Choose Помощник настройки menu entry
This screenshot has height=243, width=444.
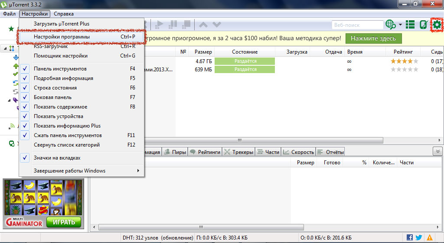(x=82, y=56)
